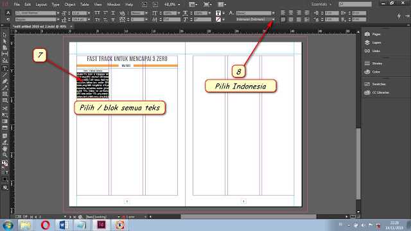The height and width of the screenshot is (231, 411).
Task: Select the Selection tool arrow
Action: tap(4, 35)
